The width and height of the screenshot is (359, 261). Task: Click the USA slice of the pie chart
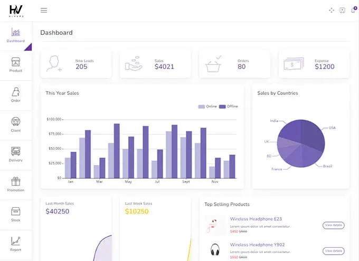point(314,135)
